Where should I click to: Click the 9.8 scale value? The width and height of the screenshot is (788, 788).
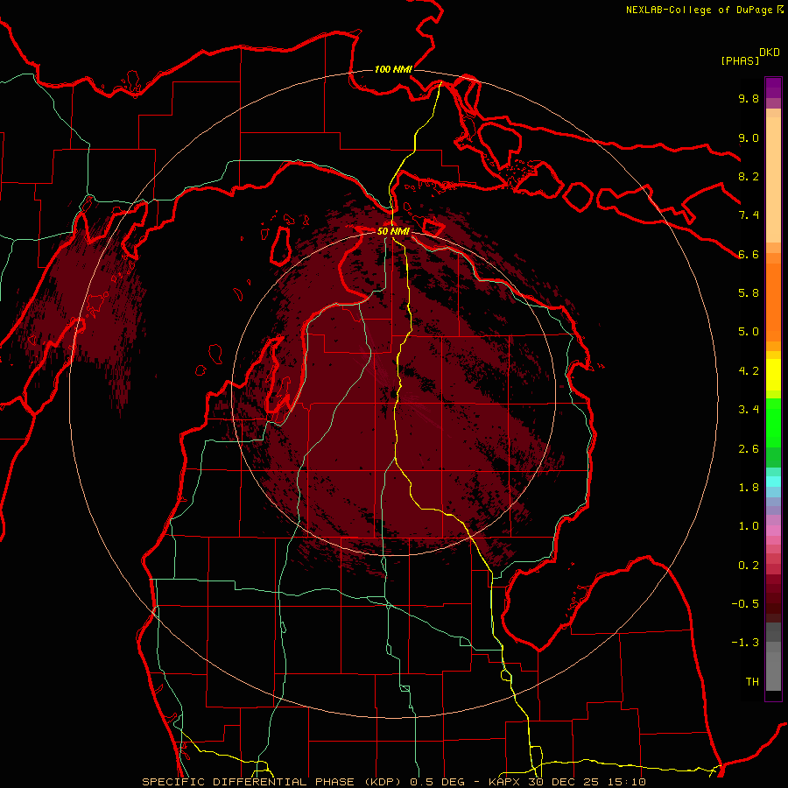coord(749,98)
